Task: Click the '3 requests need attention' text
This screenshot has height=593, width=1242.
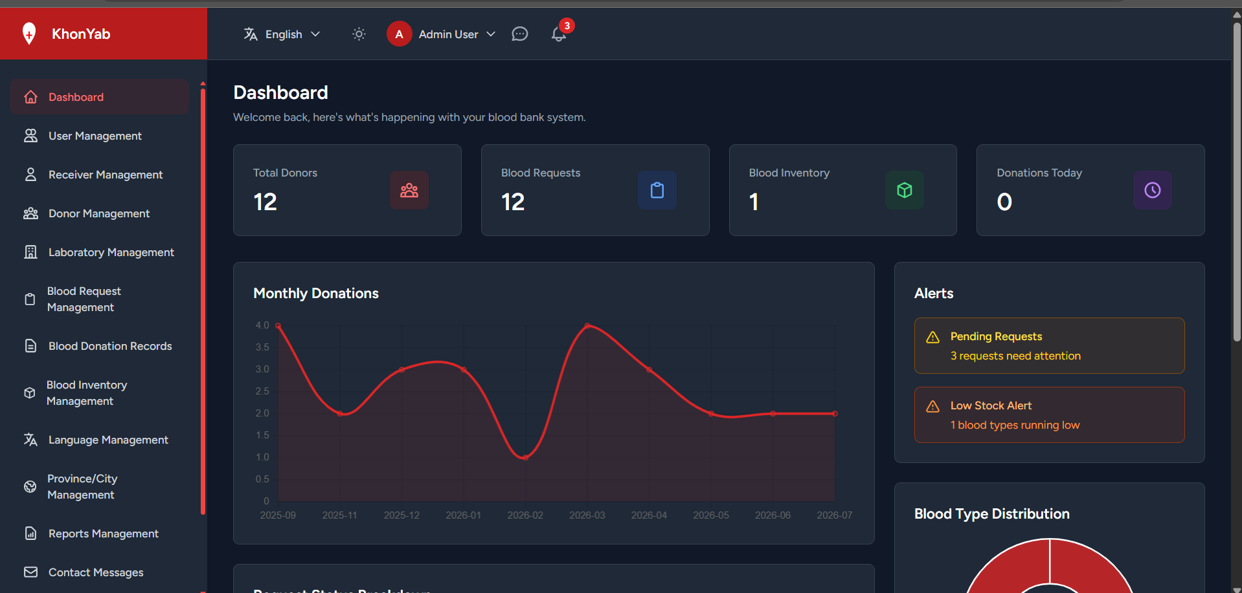Action: coord(1015,356)
